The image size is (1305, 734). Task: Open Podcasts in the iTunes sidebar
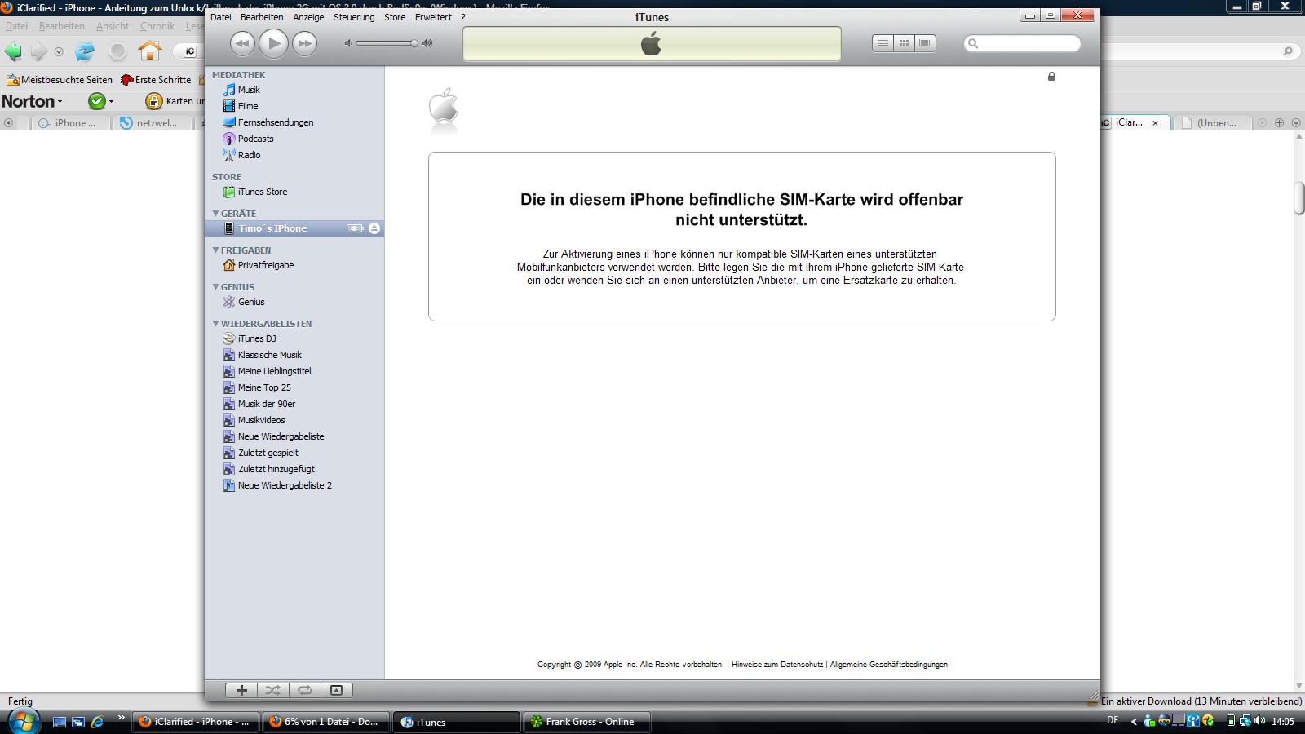(255, 139)
